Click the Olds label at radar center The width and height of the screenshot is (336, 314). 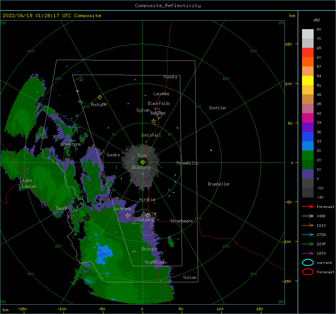tap(142, 156)
